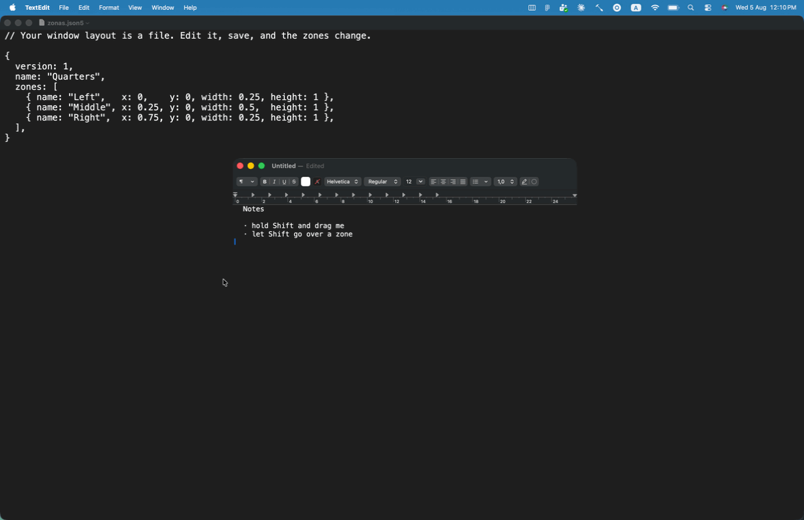Viewport: 804px width, 520px height.
Task: Open the white text color swatch
Action: tap(306, 182)
